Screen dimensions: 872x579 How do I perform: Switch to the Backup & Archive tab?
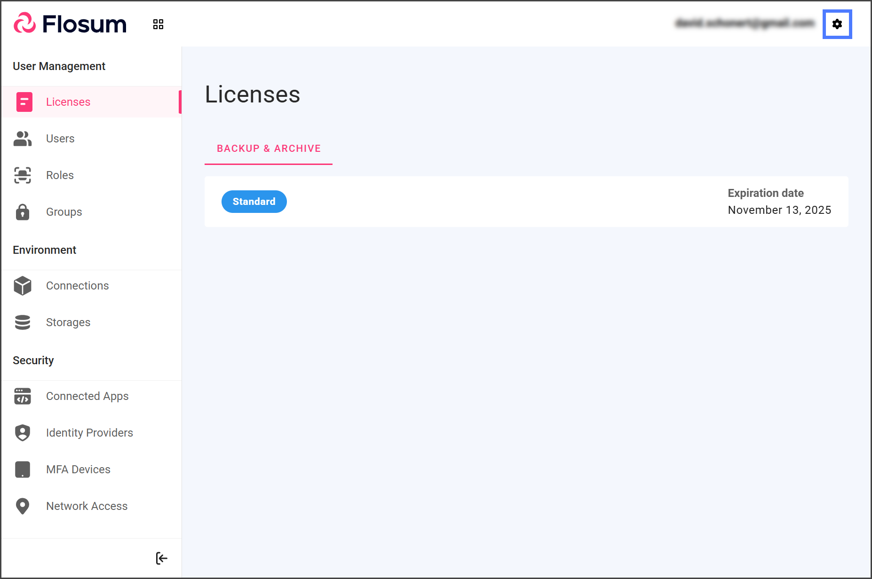coord(269,149)
